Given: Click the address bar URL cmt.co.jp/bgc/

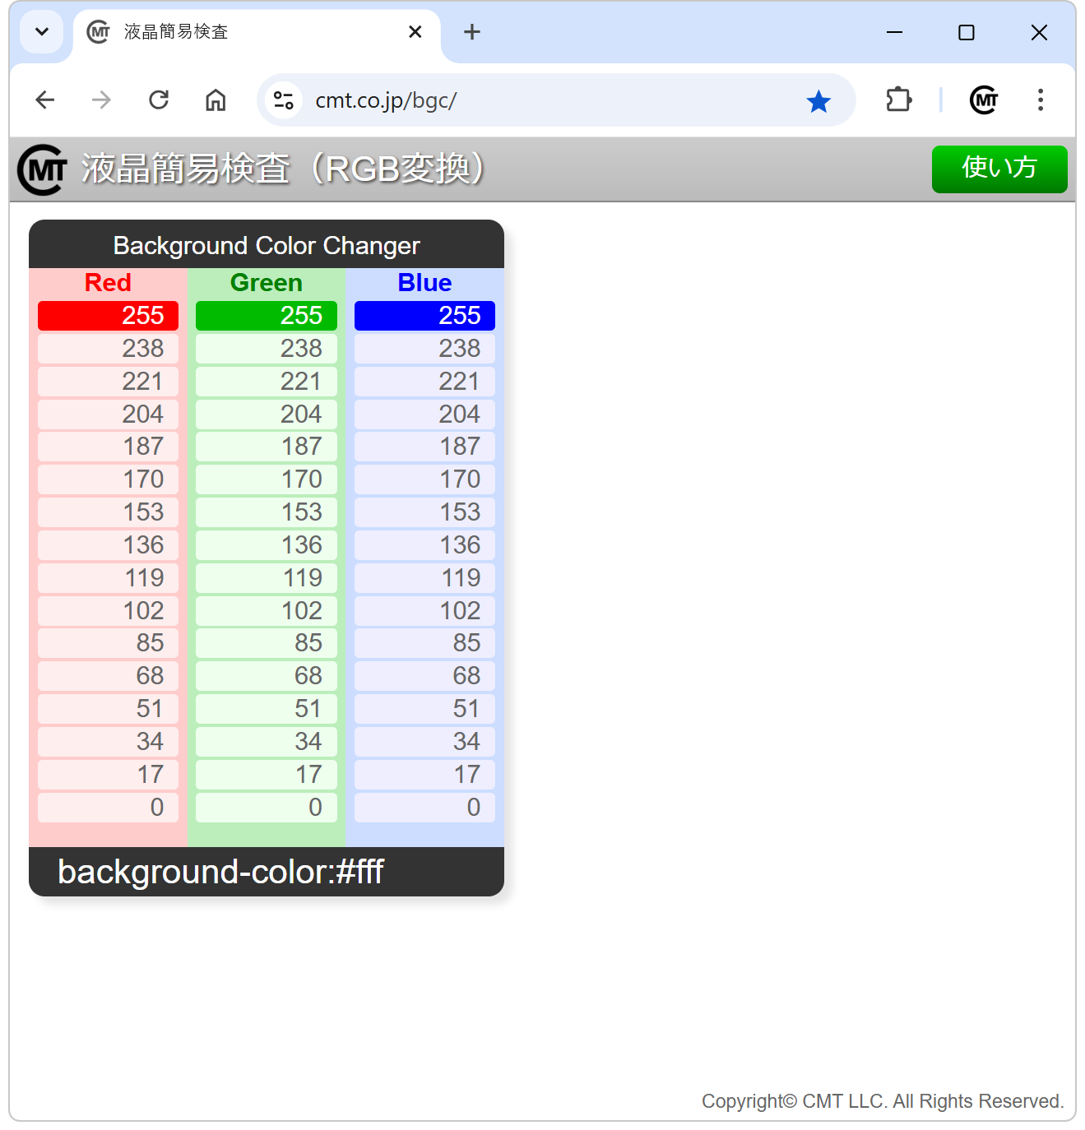Looking at the screenshot, I should point(386,100).
